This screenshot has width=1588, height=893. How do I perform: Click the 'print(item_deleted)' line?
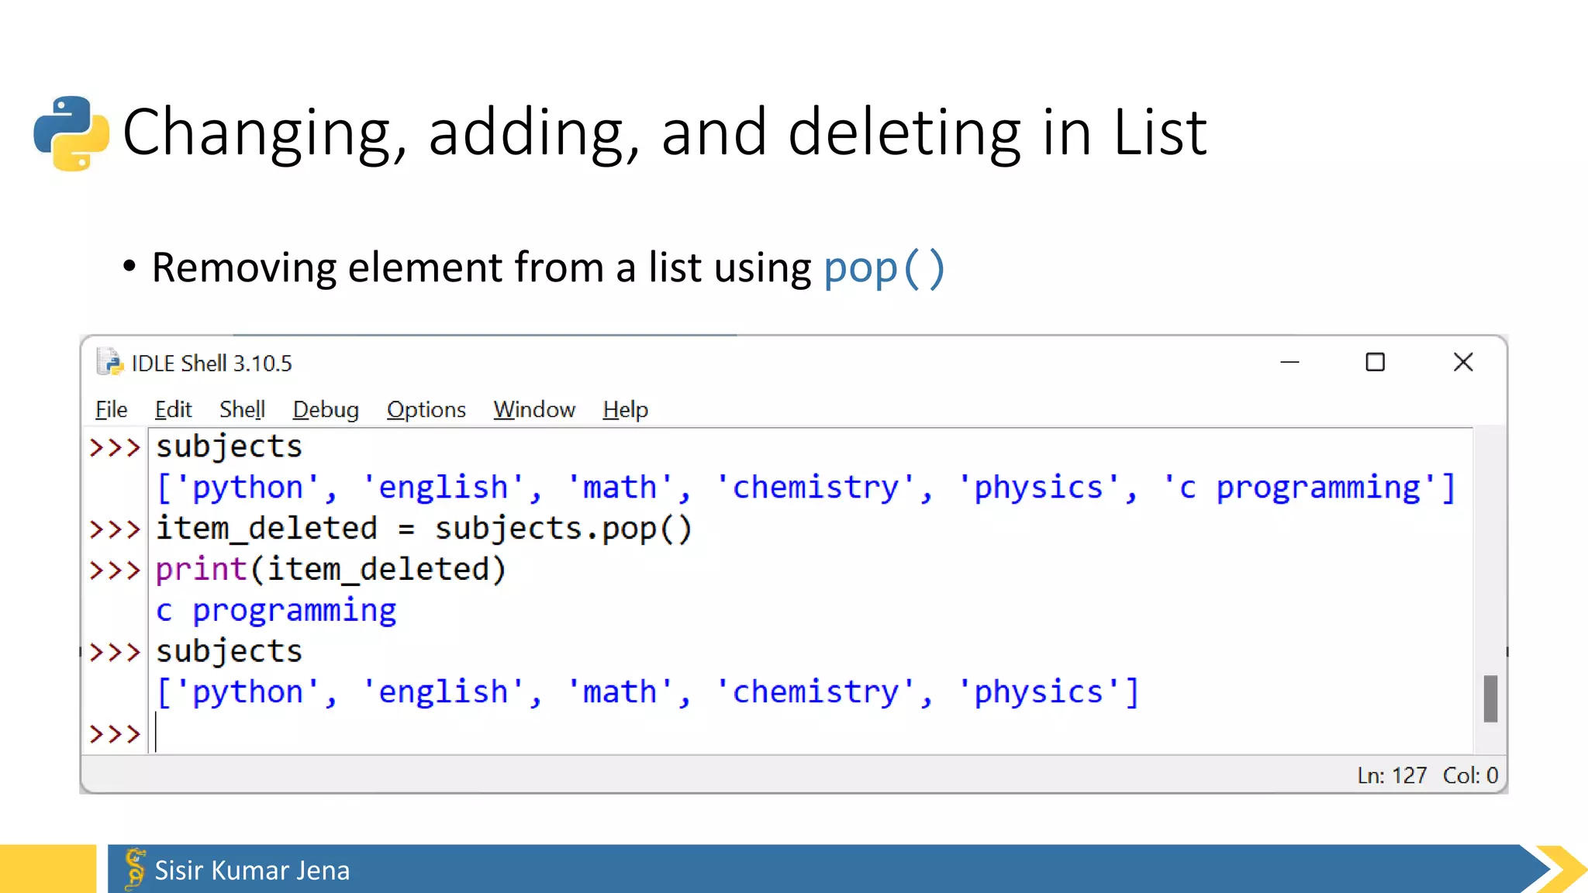(x=330, y=570)
